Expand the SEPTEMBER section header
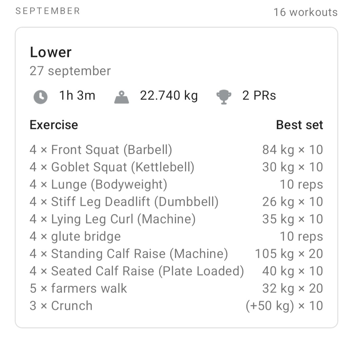The width and height of the screenshot is (353, 337). 47,11
